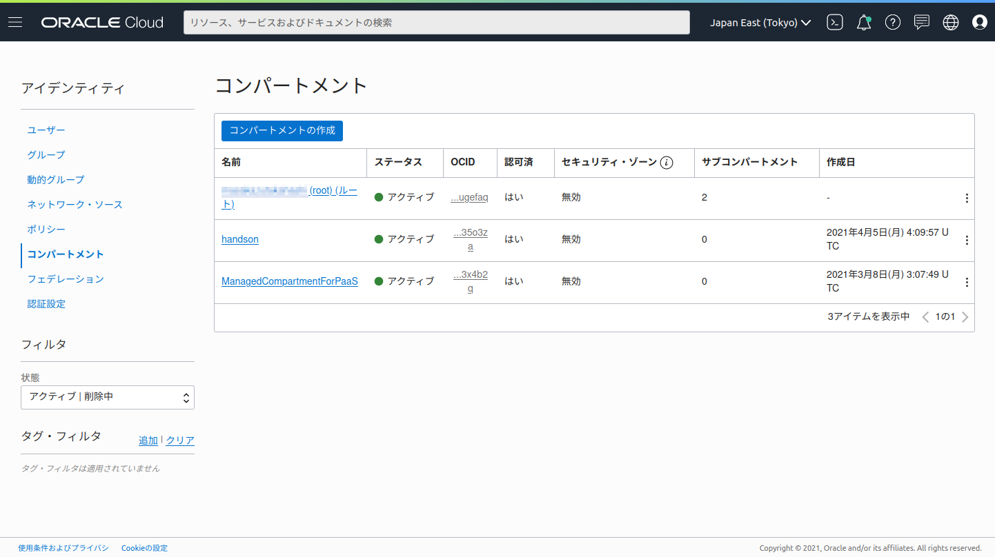Click root row's subcompartment count 2

(705, 197)
